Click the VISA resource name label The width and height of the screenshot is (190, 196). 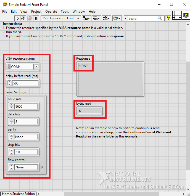pyautogui.click(x=20, y=59)
